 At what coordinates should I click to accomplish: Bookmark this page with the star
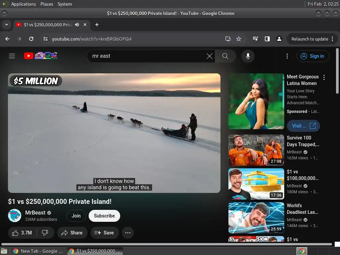pyautogui.click(x=239, y=39)
